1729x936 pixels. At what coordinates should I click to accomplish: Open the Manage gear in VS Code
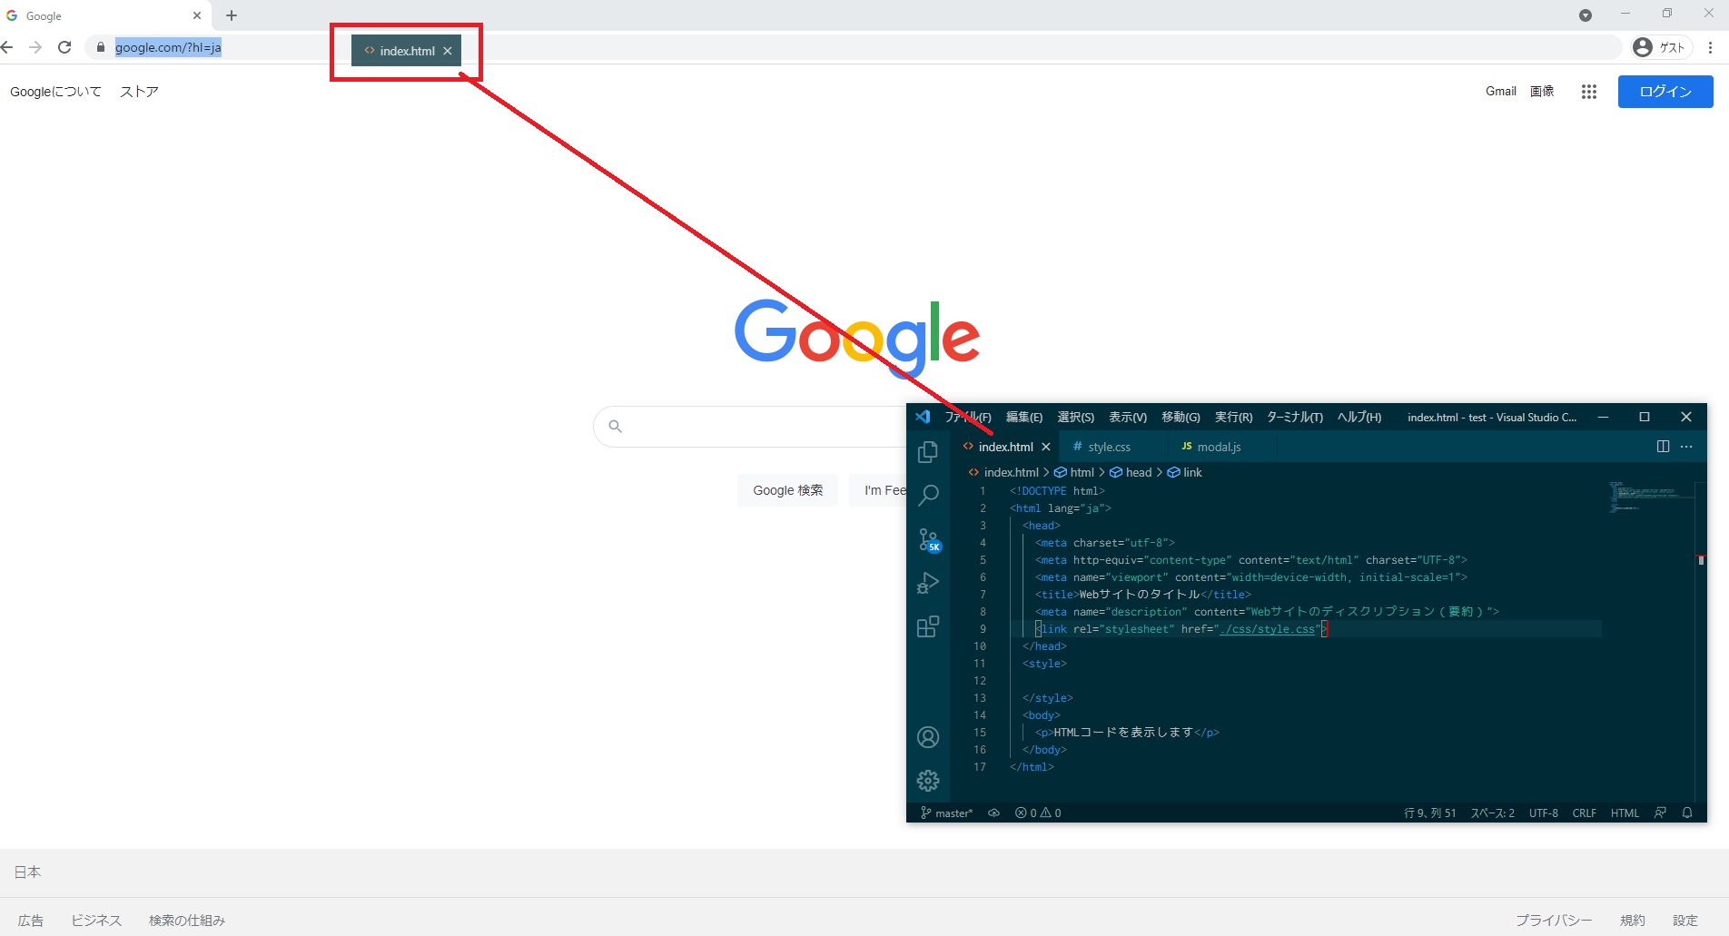coord(928,781)
